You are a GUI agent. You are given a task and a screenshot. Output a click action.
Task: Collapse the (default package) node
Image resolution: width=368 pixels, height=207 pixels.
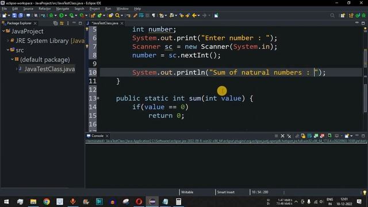click(x=12, y=59)
